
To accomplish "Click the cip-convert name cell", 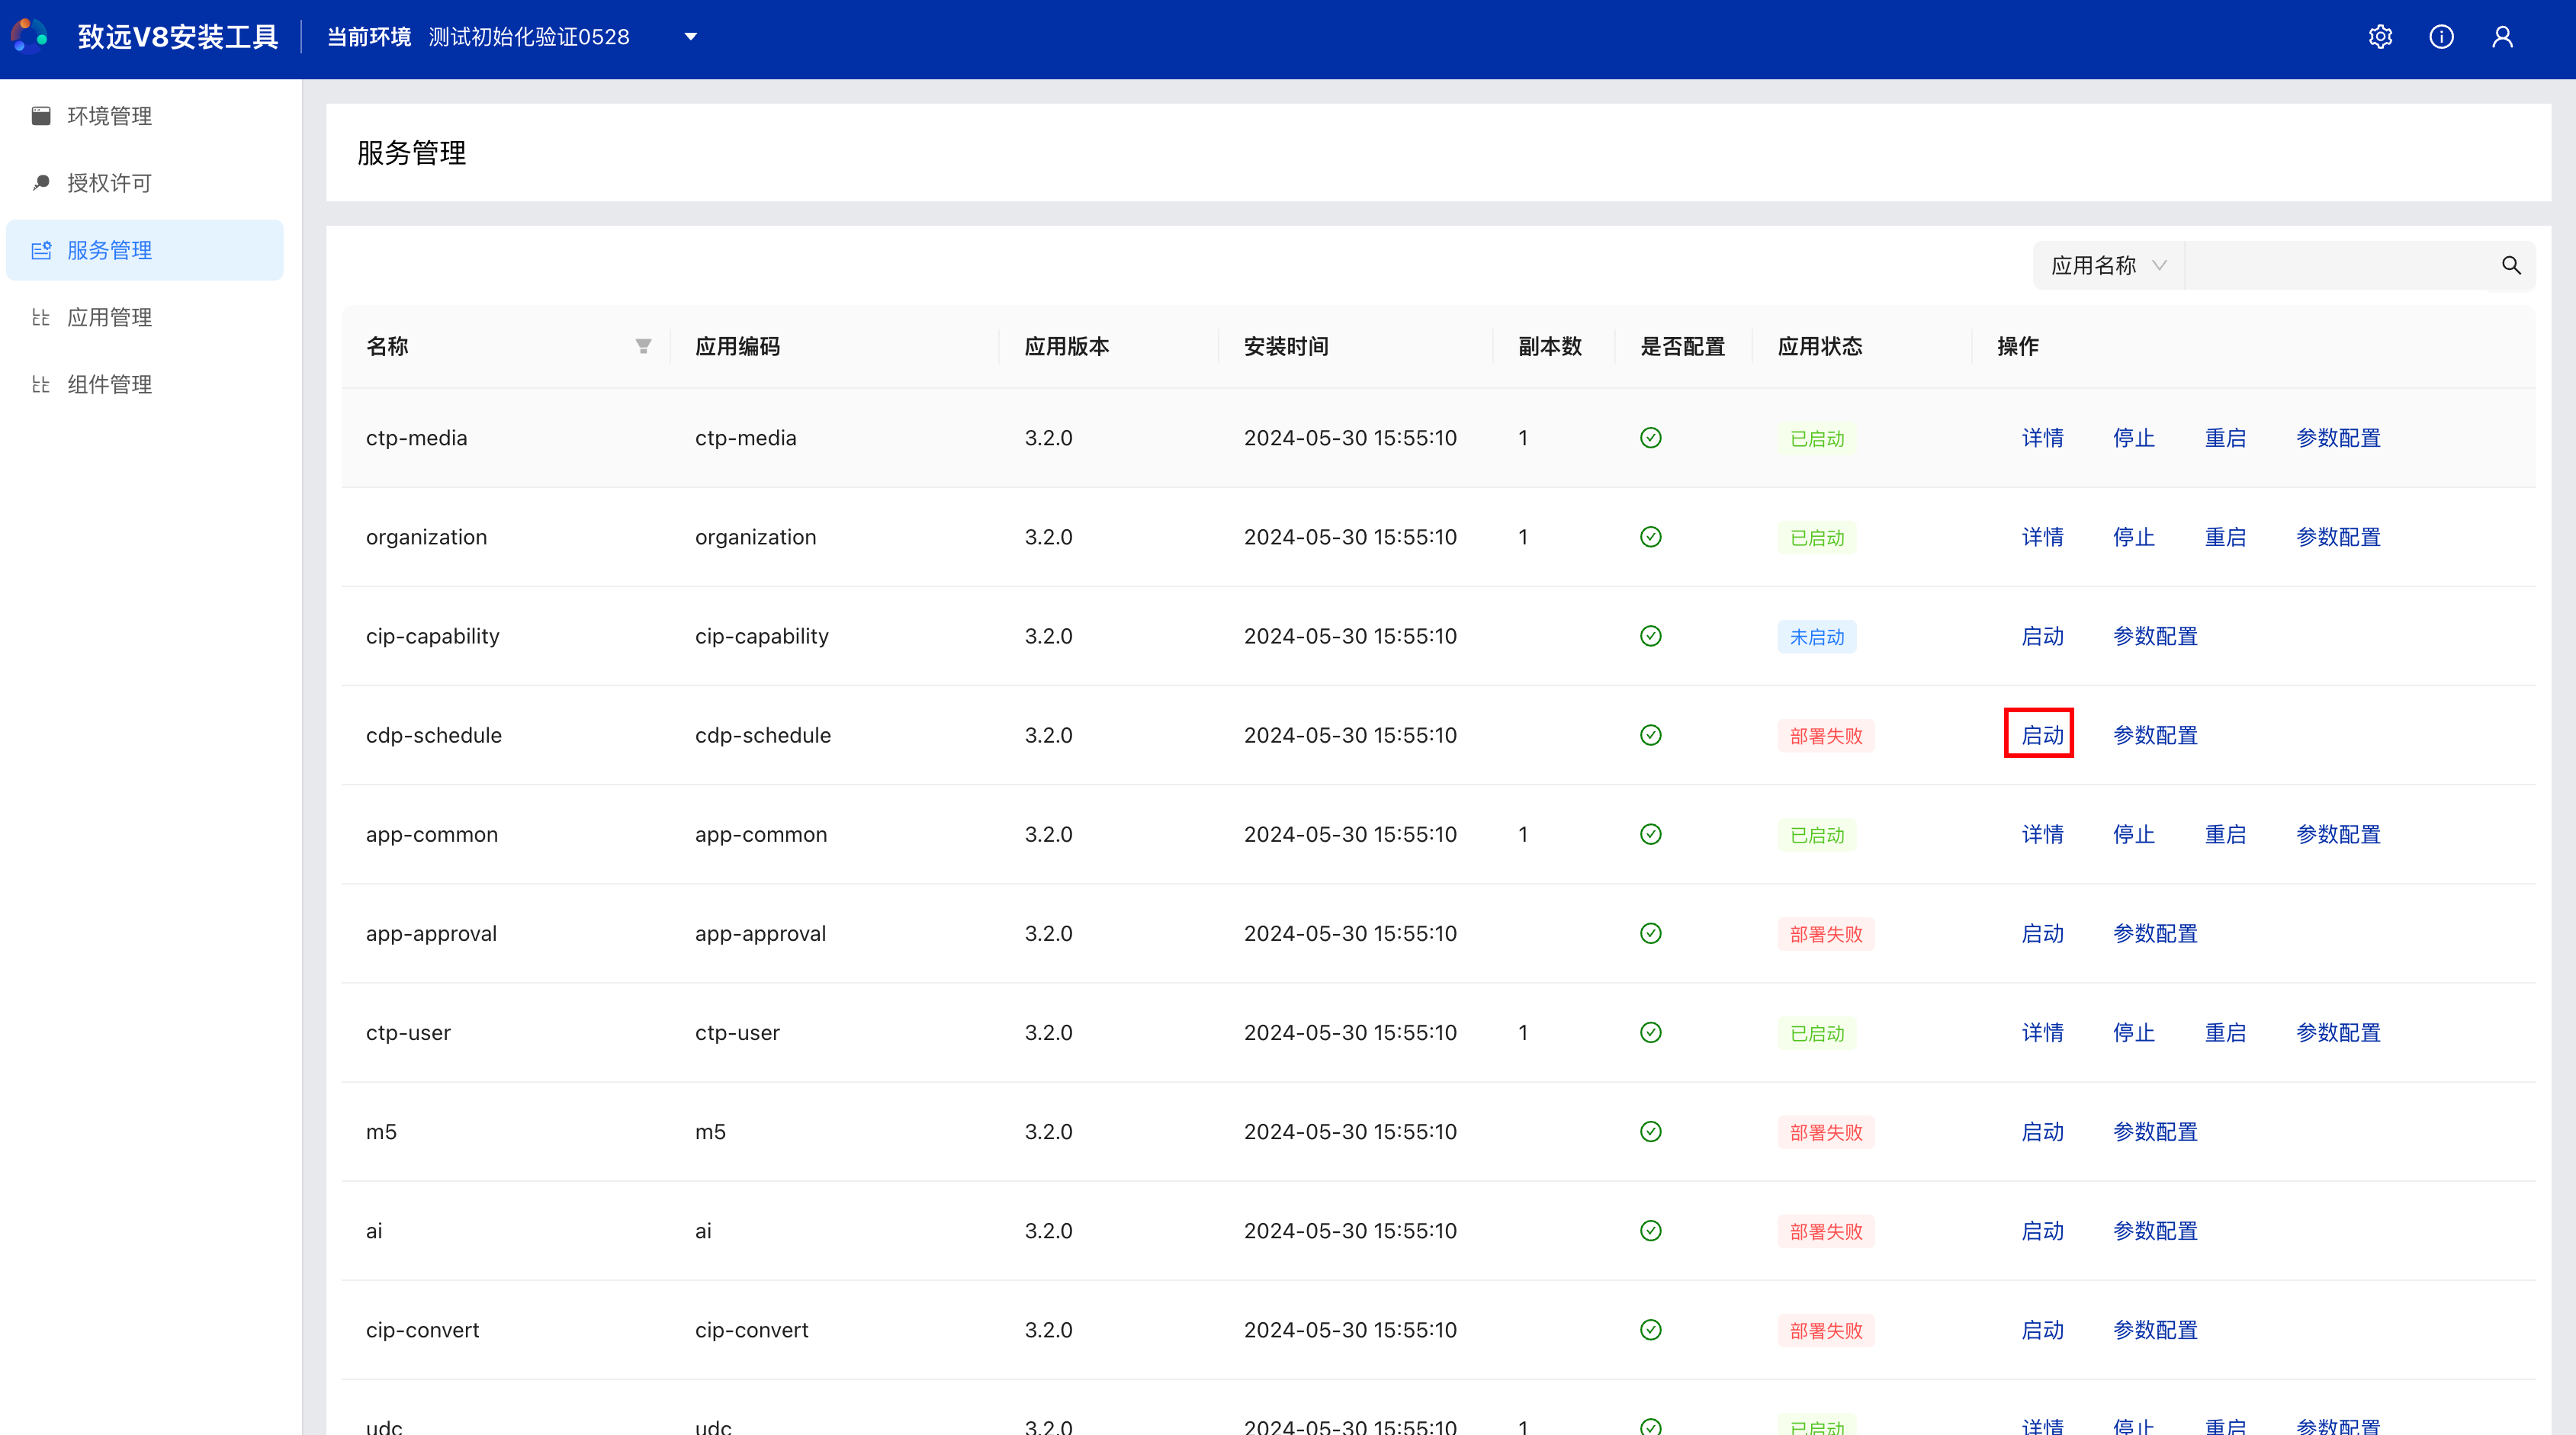I will 422,1329.
